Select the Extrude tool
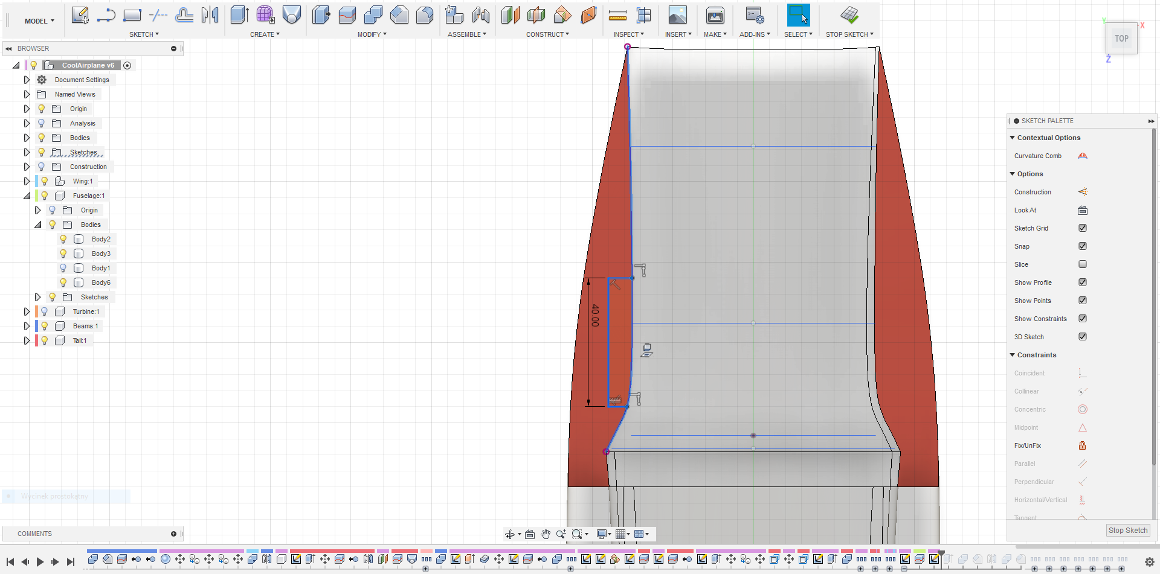This screenshot has height=574, width=1160. pos(240,15)
